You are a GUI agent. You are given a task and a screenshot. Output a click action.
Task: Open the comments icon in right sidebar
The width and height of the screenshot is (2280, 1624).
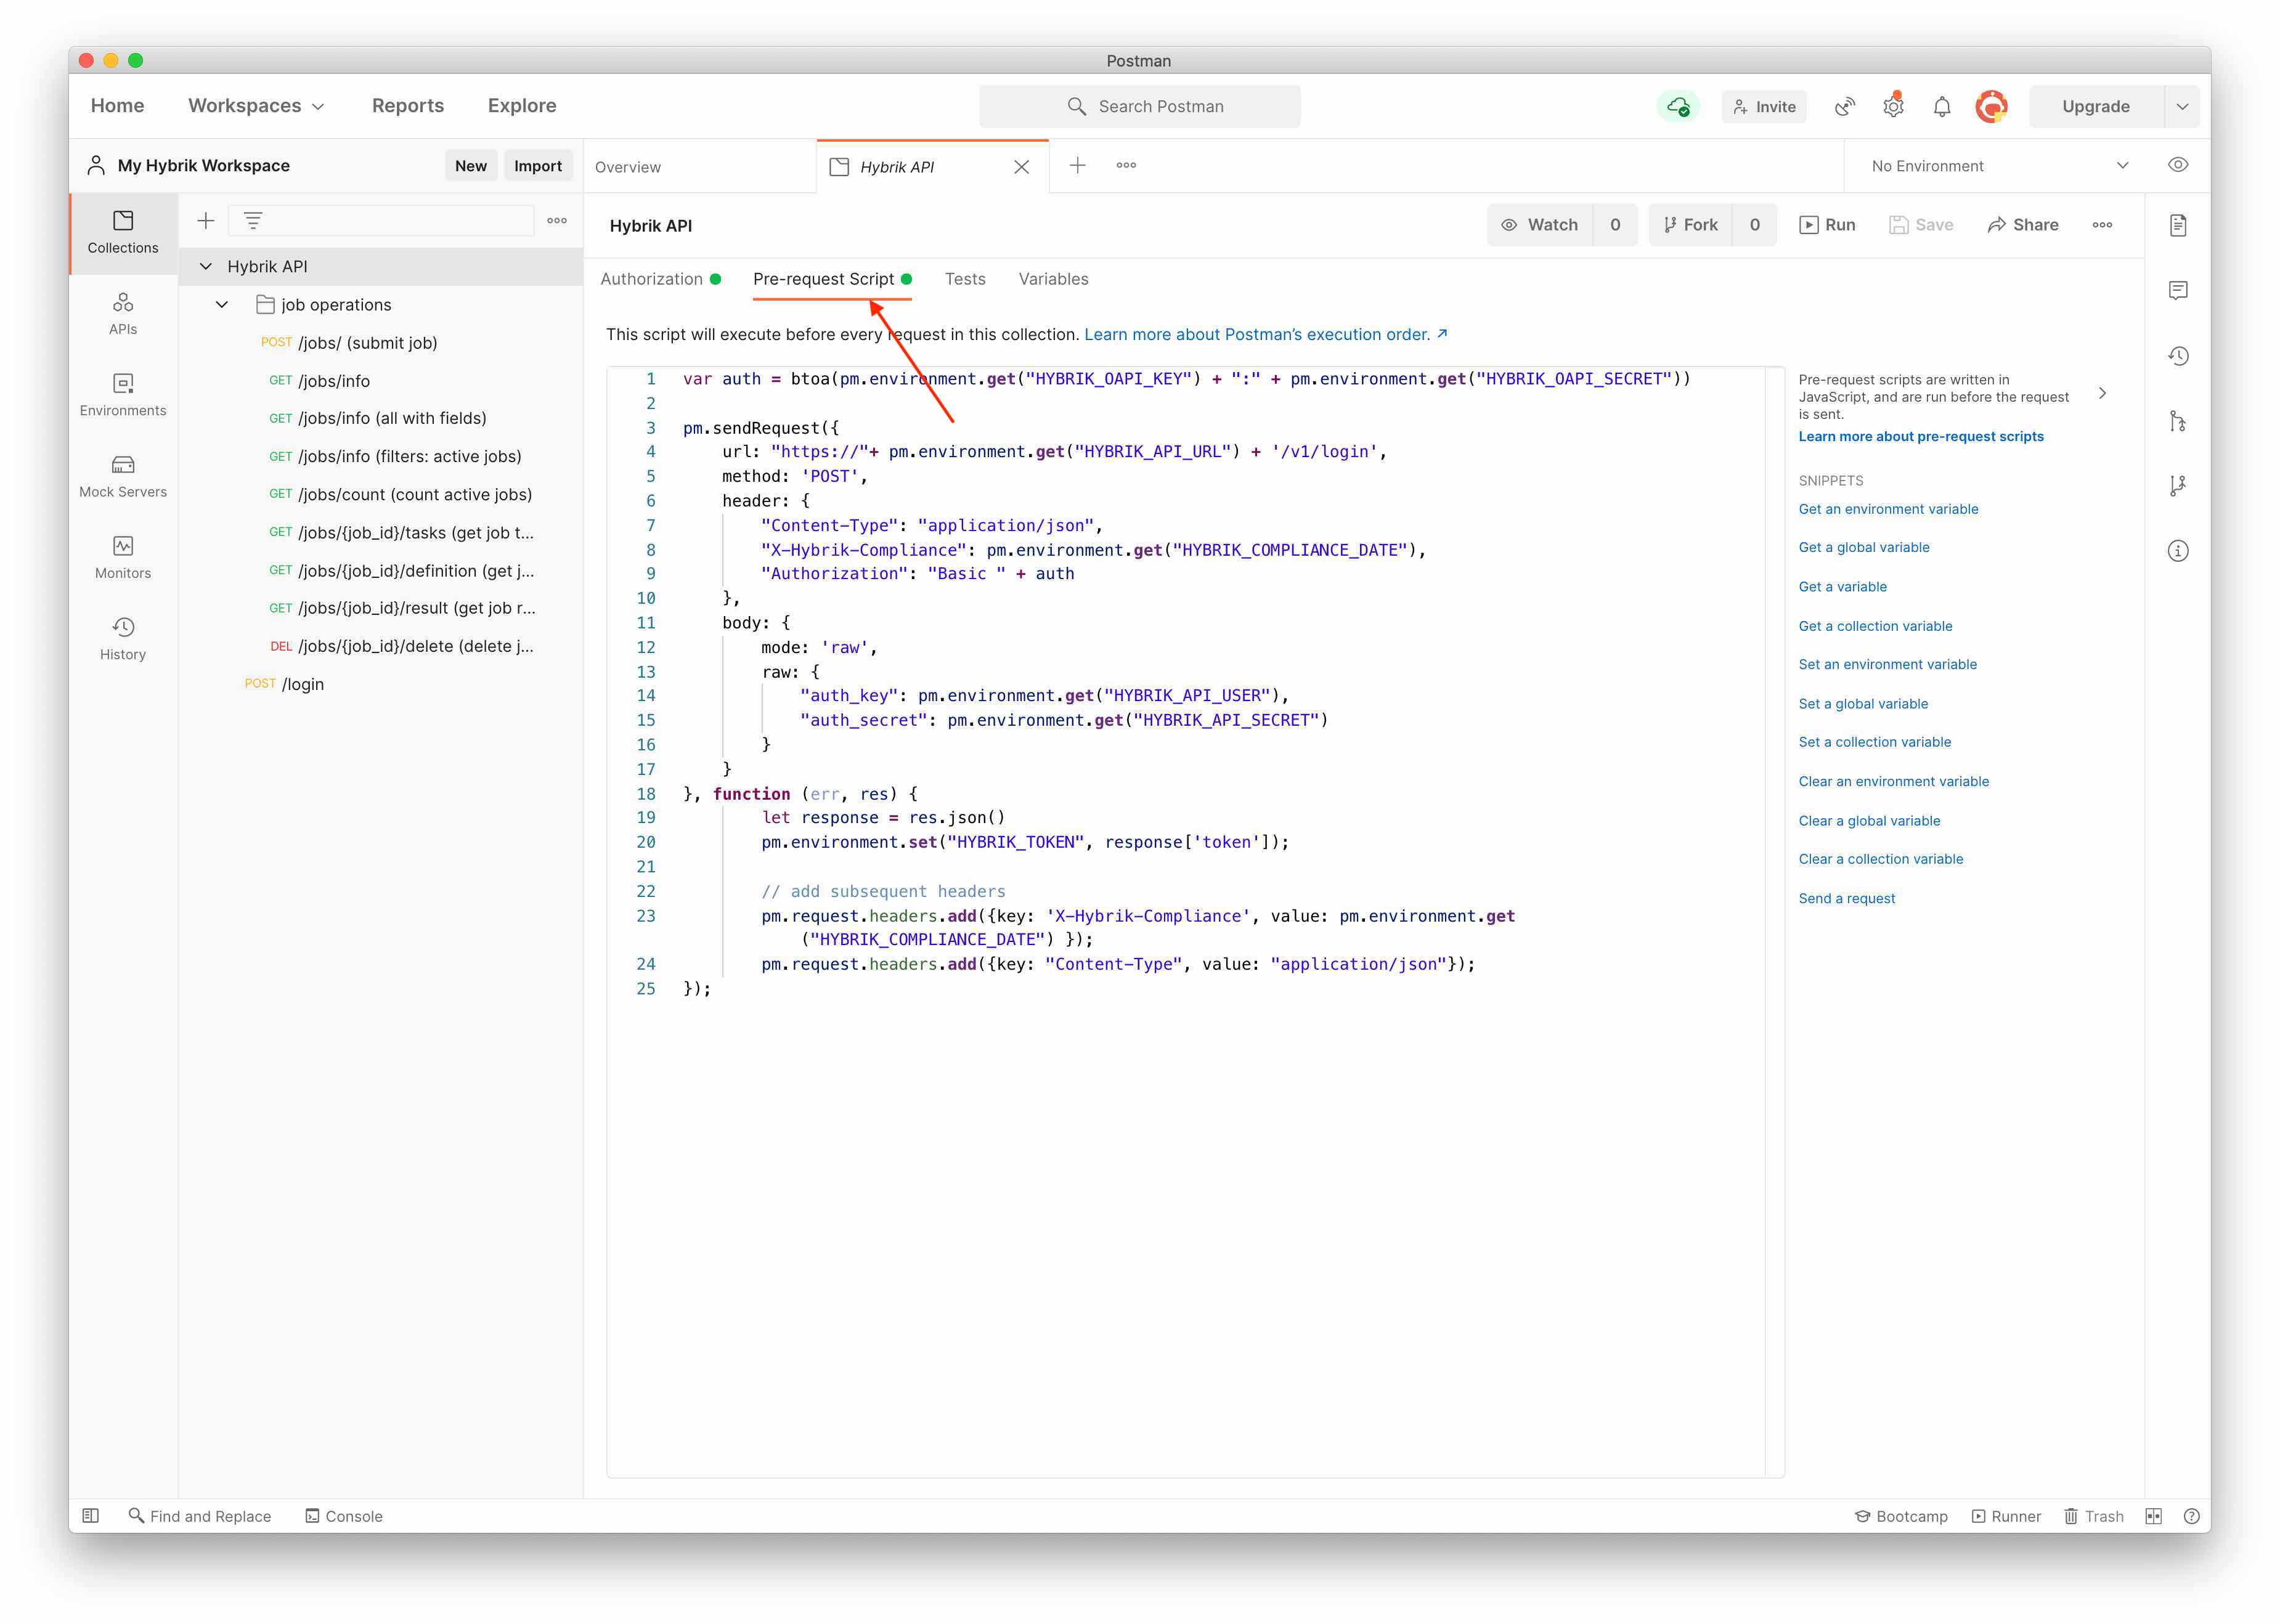[2178, 290]
